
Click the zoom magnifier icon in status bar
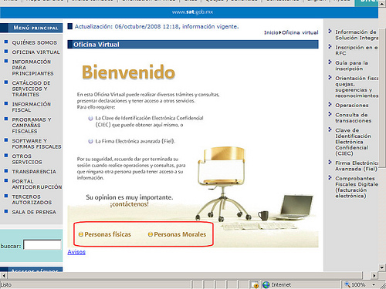347,284
